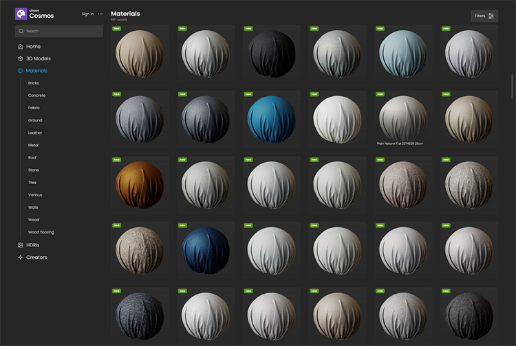Select Fabric material category

pyautogui.click(x=34, y=108)
